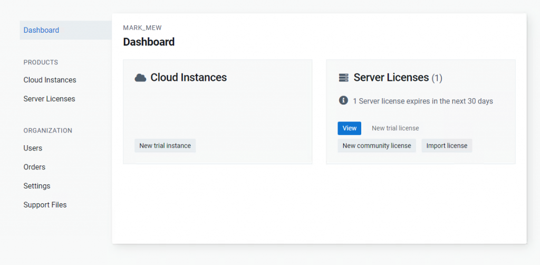Click the server stack icon beside Server Licenses
Image resolution: width=540 pixels, height=265 pixels.
343,78
